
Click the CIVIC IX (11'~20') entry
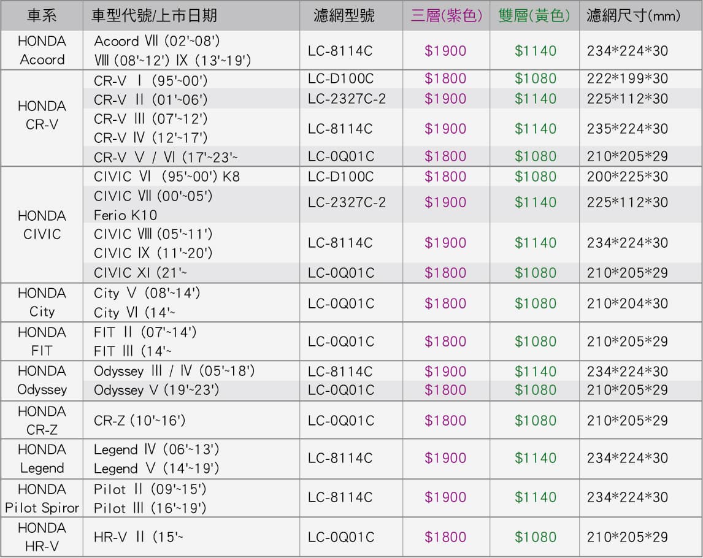[x=153, y=253]
